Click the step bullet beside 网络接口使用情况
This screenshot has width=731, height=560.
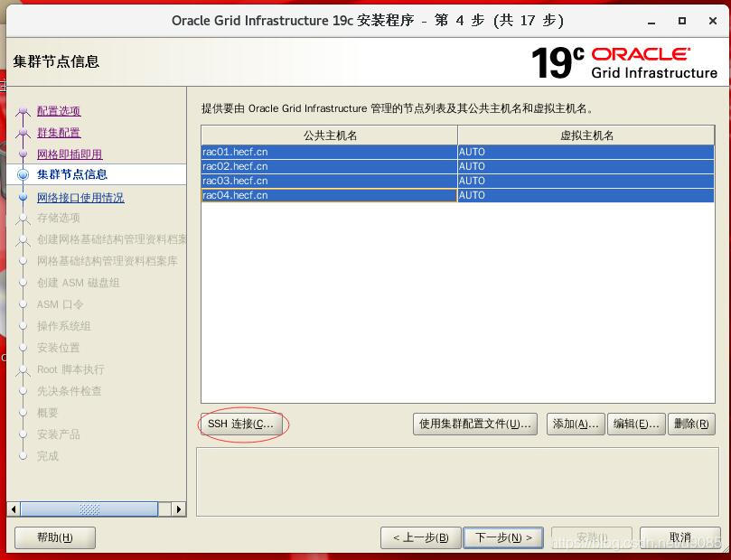click(x=23, y=198)
